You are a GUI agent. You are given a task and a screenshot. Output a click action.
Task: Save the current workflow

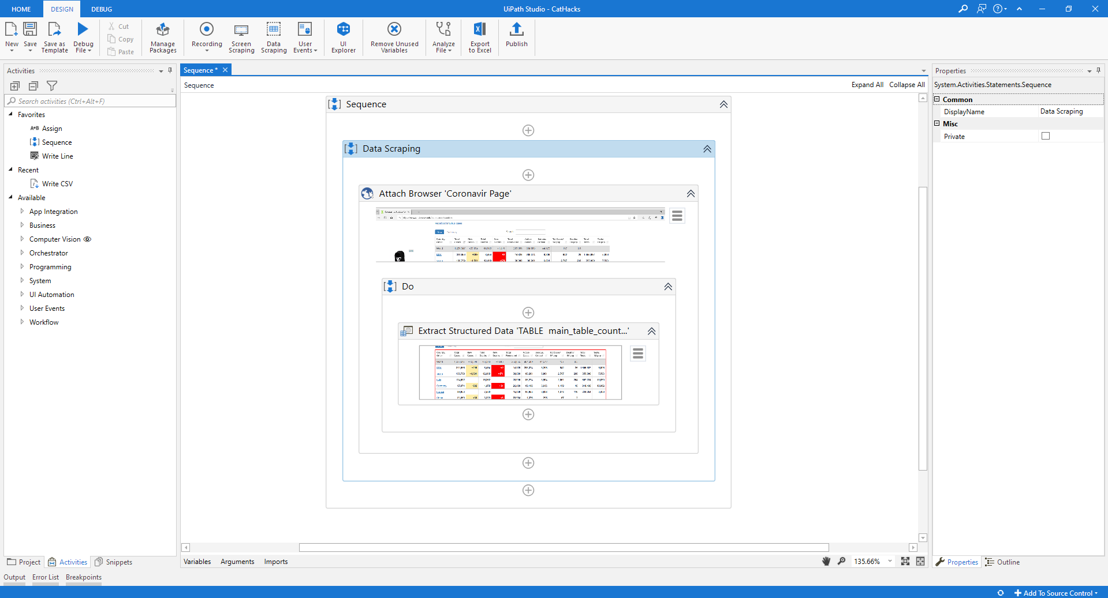[30, 38]
